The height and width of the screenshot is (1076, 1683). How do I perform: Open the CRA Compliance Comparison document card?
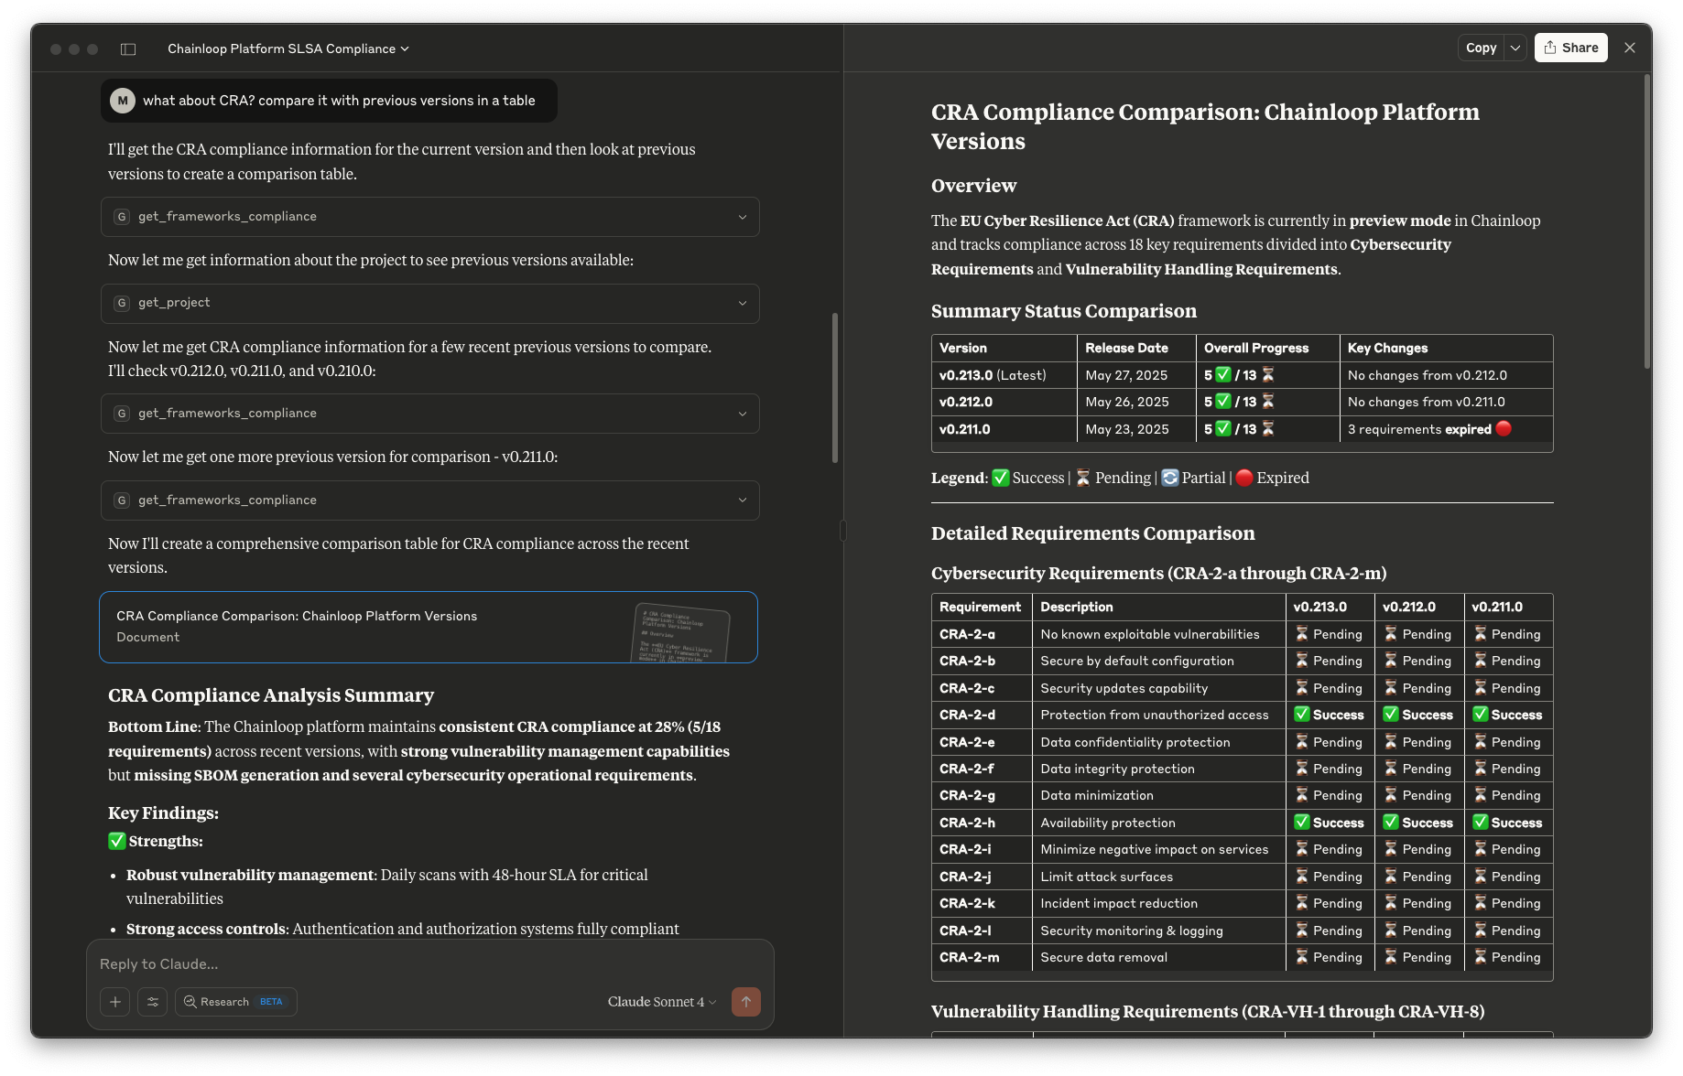coord(429,627)
